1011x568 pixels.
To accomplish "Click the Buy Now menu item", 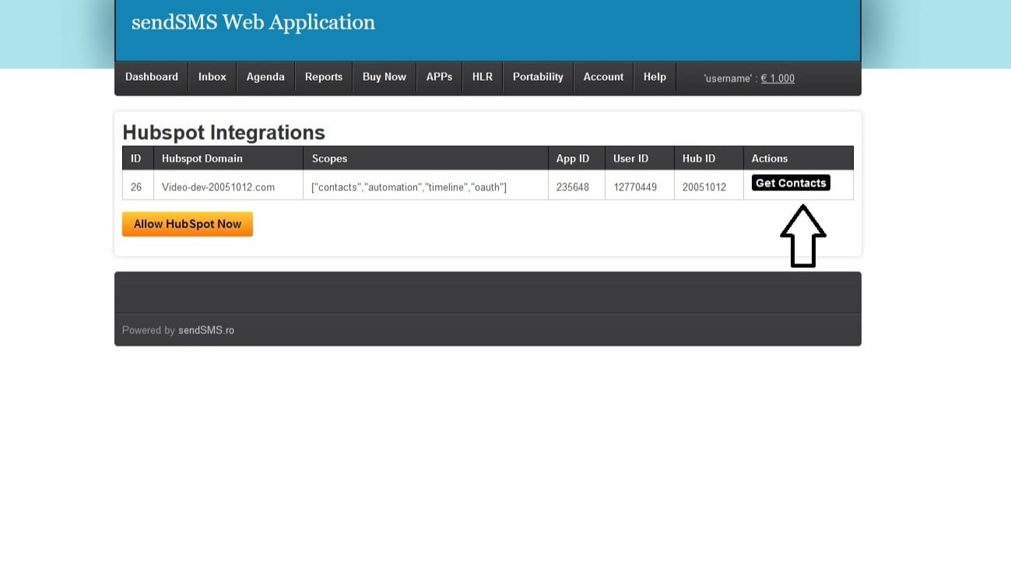I will coord(384,77).
